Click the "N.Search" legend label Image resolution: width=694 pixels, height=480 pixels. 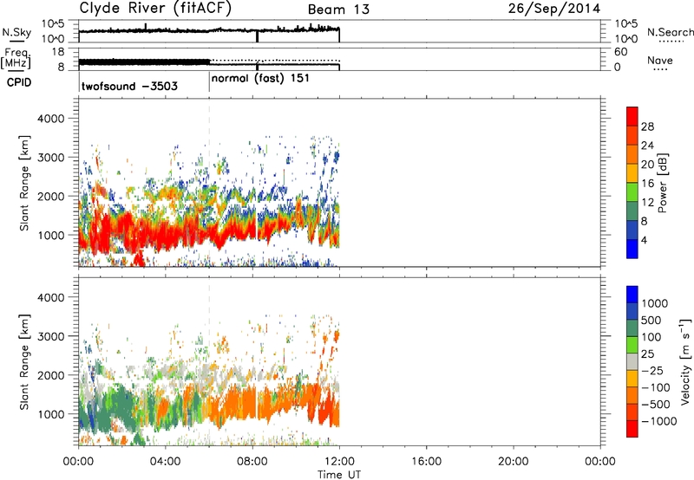670,32
